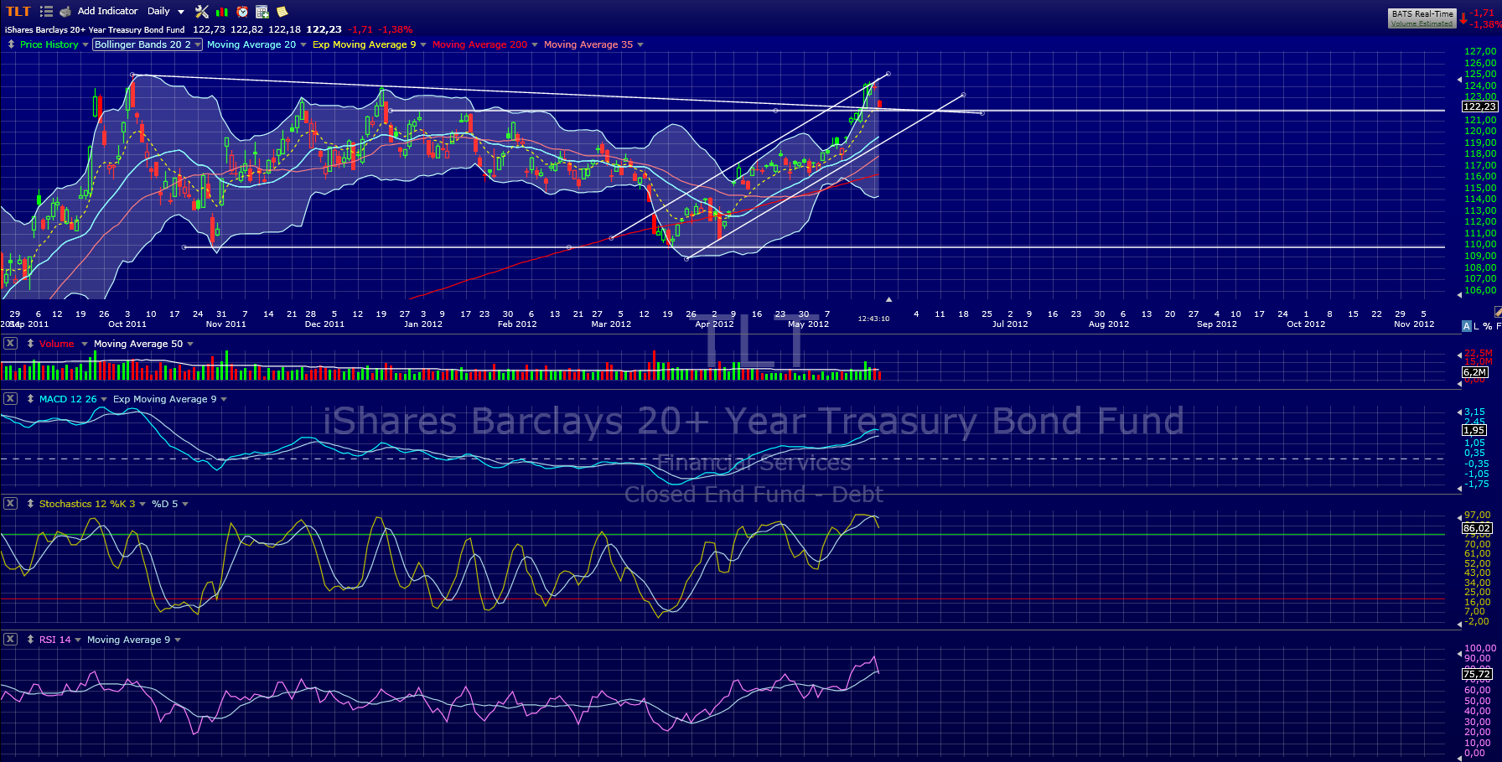This screenshot has height=762, width=1502.
Task: Click the ruler drawing tool icon at right edge
Action: pyautogui.click(x=1497, y=312)
